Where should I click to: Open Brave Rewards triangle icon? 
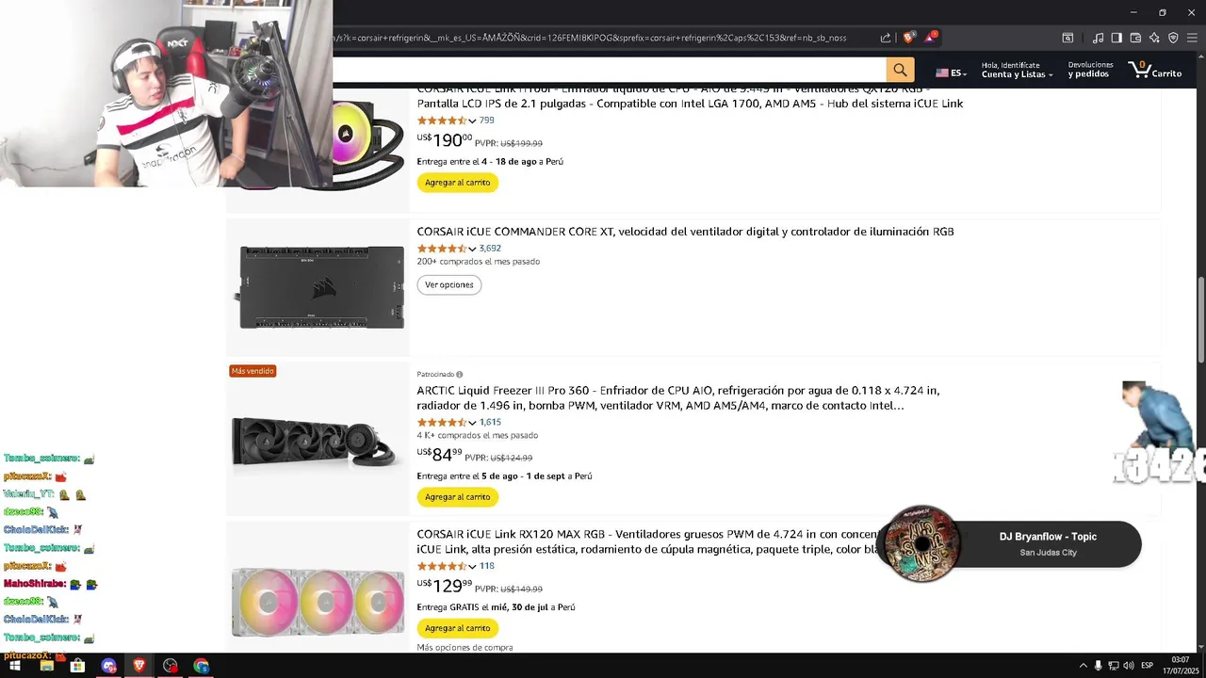click(931, 38)
